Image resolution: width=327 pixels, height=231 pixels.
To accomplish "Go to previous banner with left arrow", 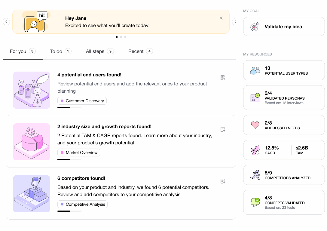I will 6,22.
